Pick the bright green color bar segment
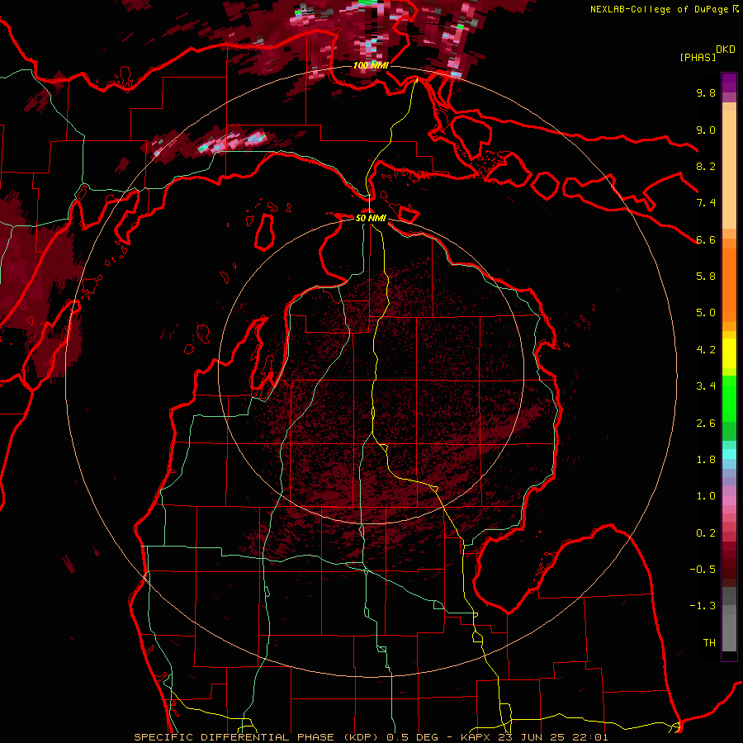The width and height of the screenshot is (743, 743). pyautogui.click(x=729, y=398)
